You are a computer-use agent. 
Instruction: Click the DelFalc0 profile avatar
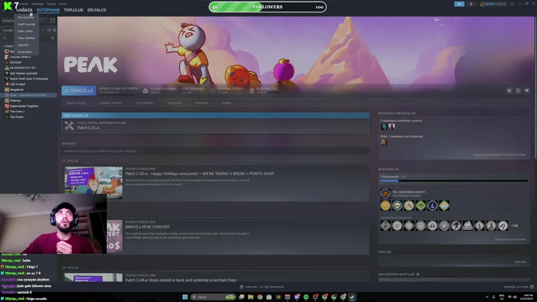[481, 4]
